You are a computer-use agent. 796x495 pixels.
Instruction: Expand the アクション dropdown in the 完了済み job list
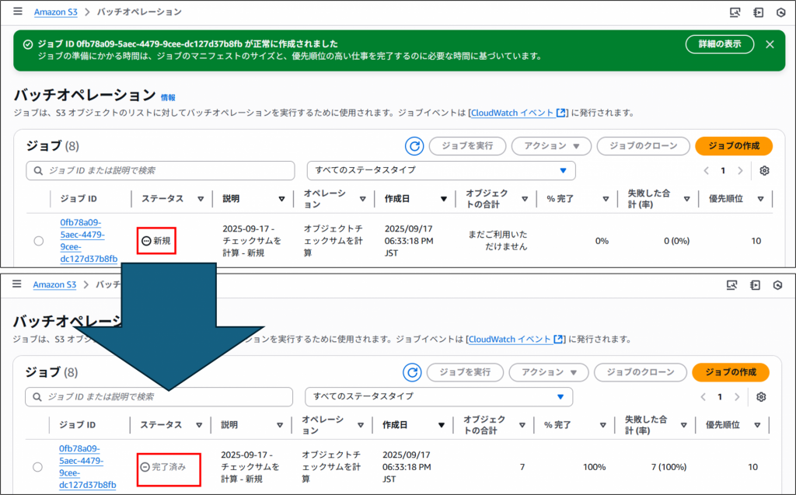tap(547, 372)
